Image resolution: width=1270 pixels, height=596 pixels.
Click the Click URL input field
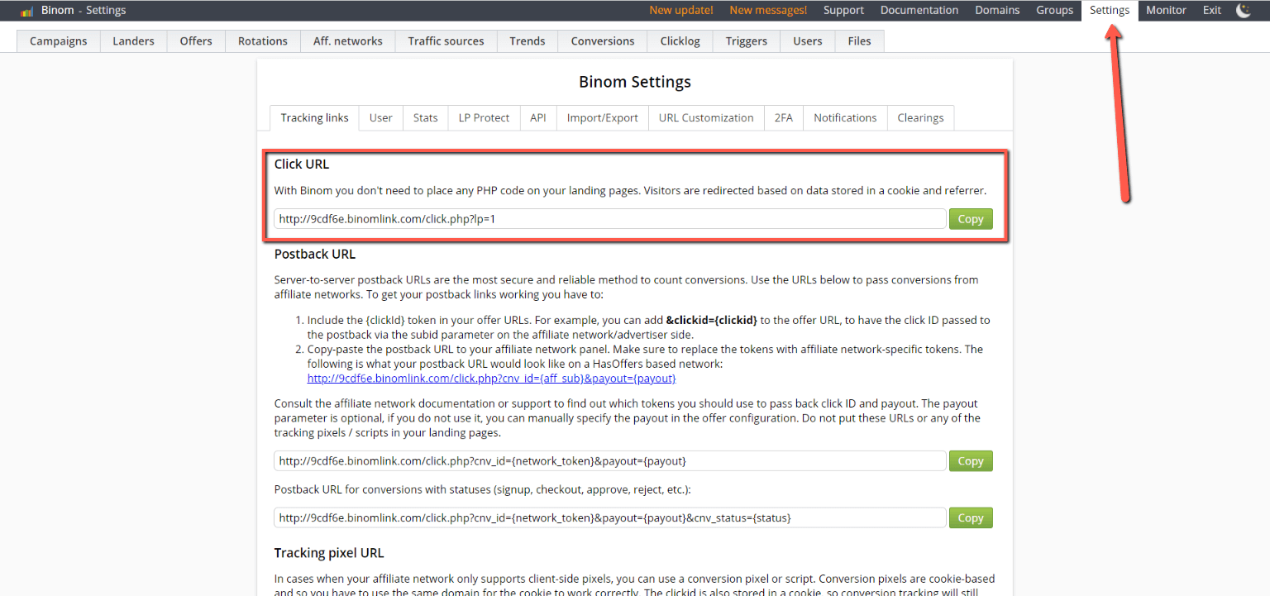click(x=610, y=219)
